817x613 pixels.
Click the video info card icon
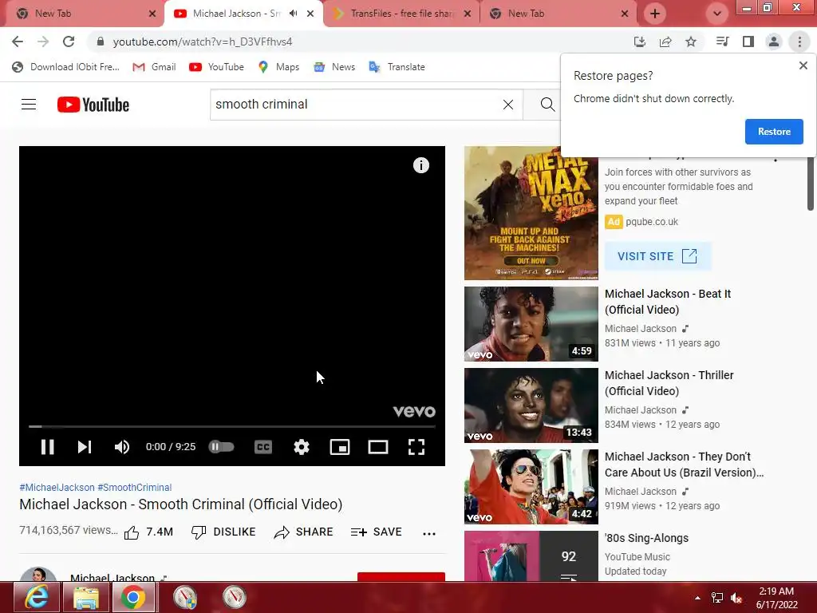[421, 165]
